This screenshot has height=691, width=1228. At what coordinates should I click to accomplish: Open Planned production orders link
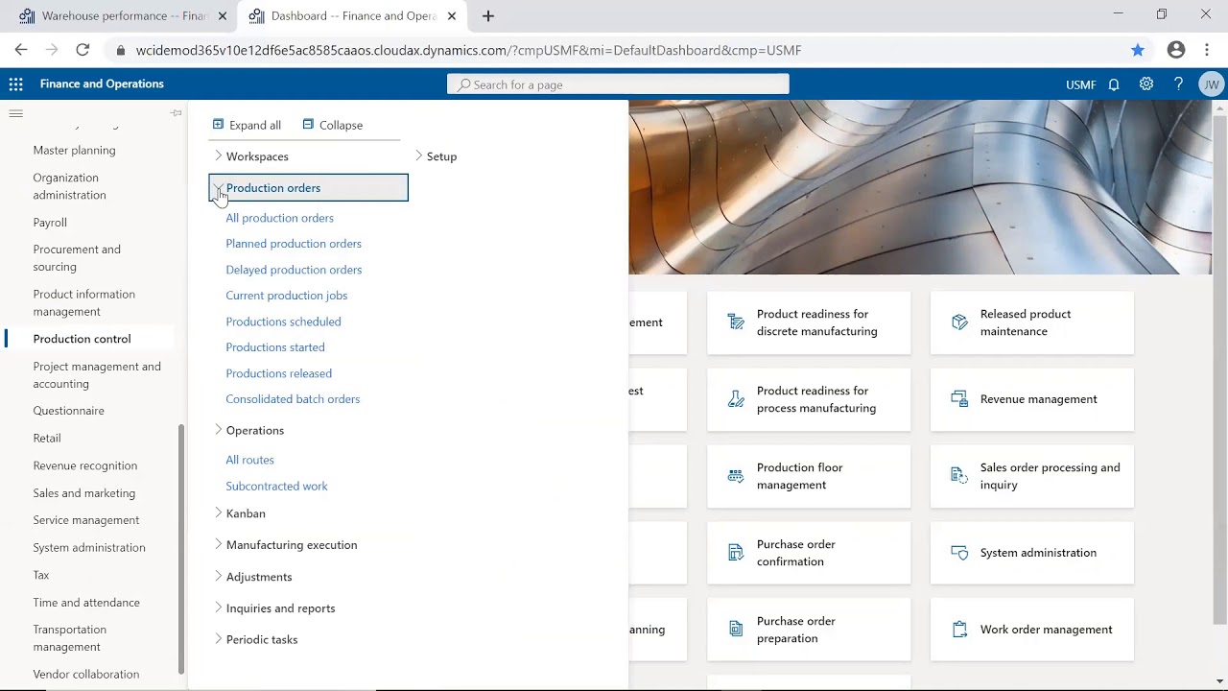(x=294, y=244)
